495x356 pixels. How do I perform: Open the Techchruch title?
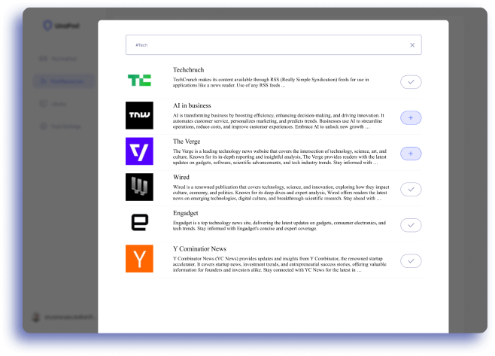tap(189, 70)
